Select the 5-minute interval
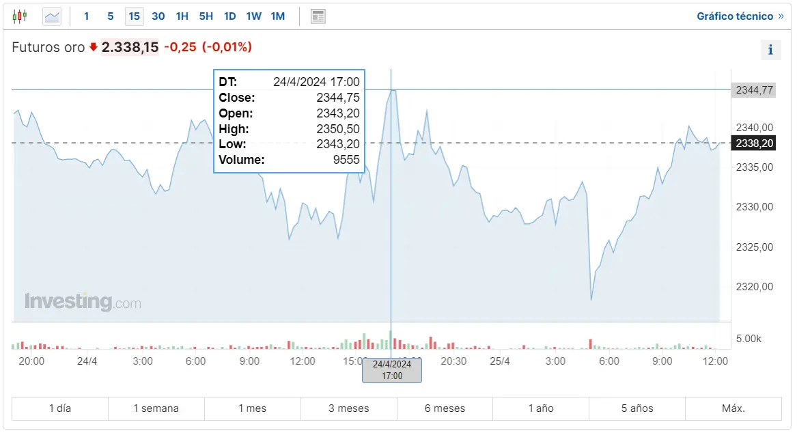Screen dimensions: 797x433 (110, 16)
